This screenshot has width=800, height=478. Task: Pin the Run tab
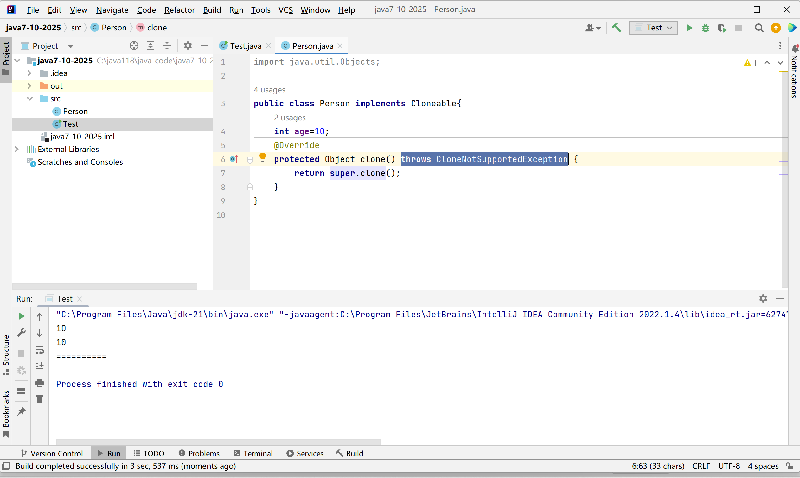click(21, 412)
